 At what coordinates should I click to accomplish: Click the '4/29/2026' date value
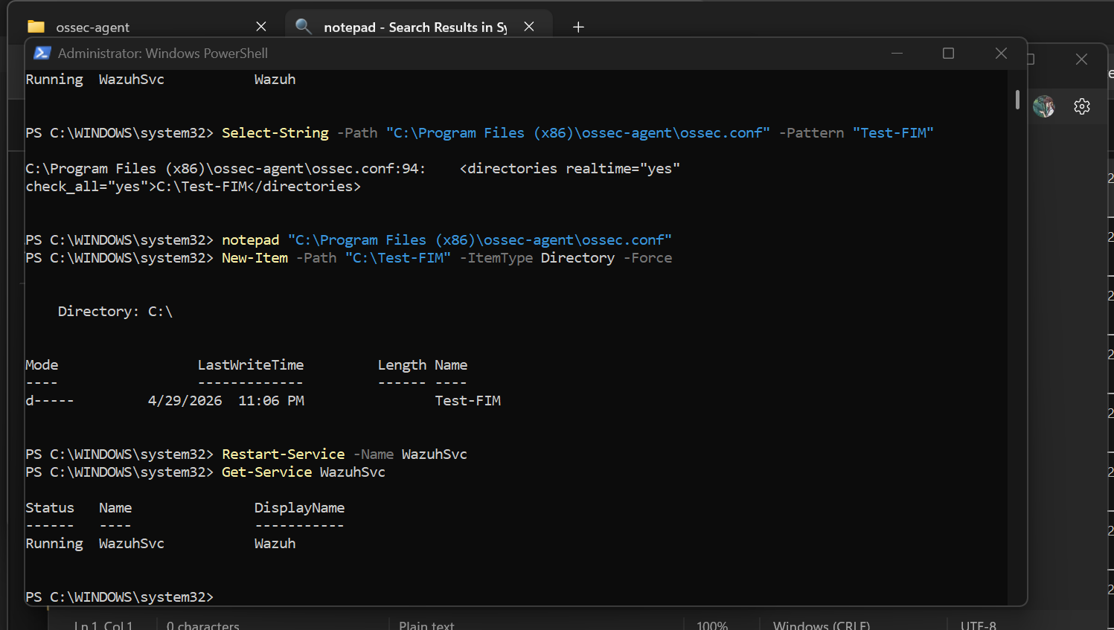185,400
